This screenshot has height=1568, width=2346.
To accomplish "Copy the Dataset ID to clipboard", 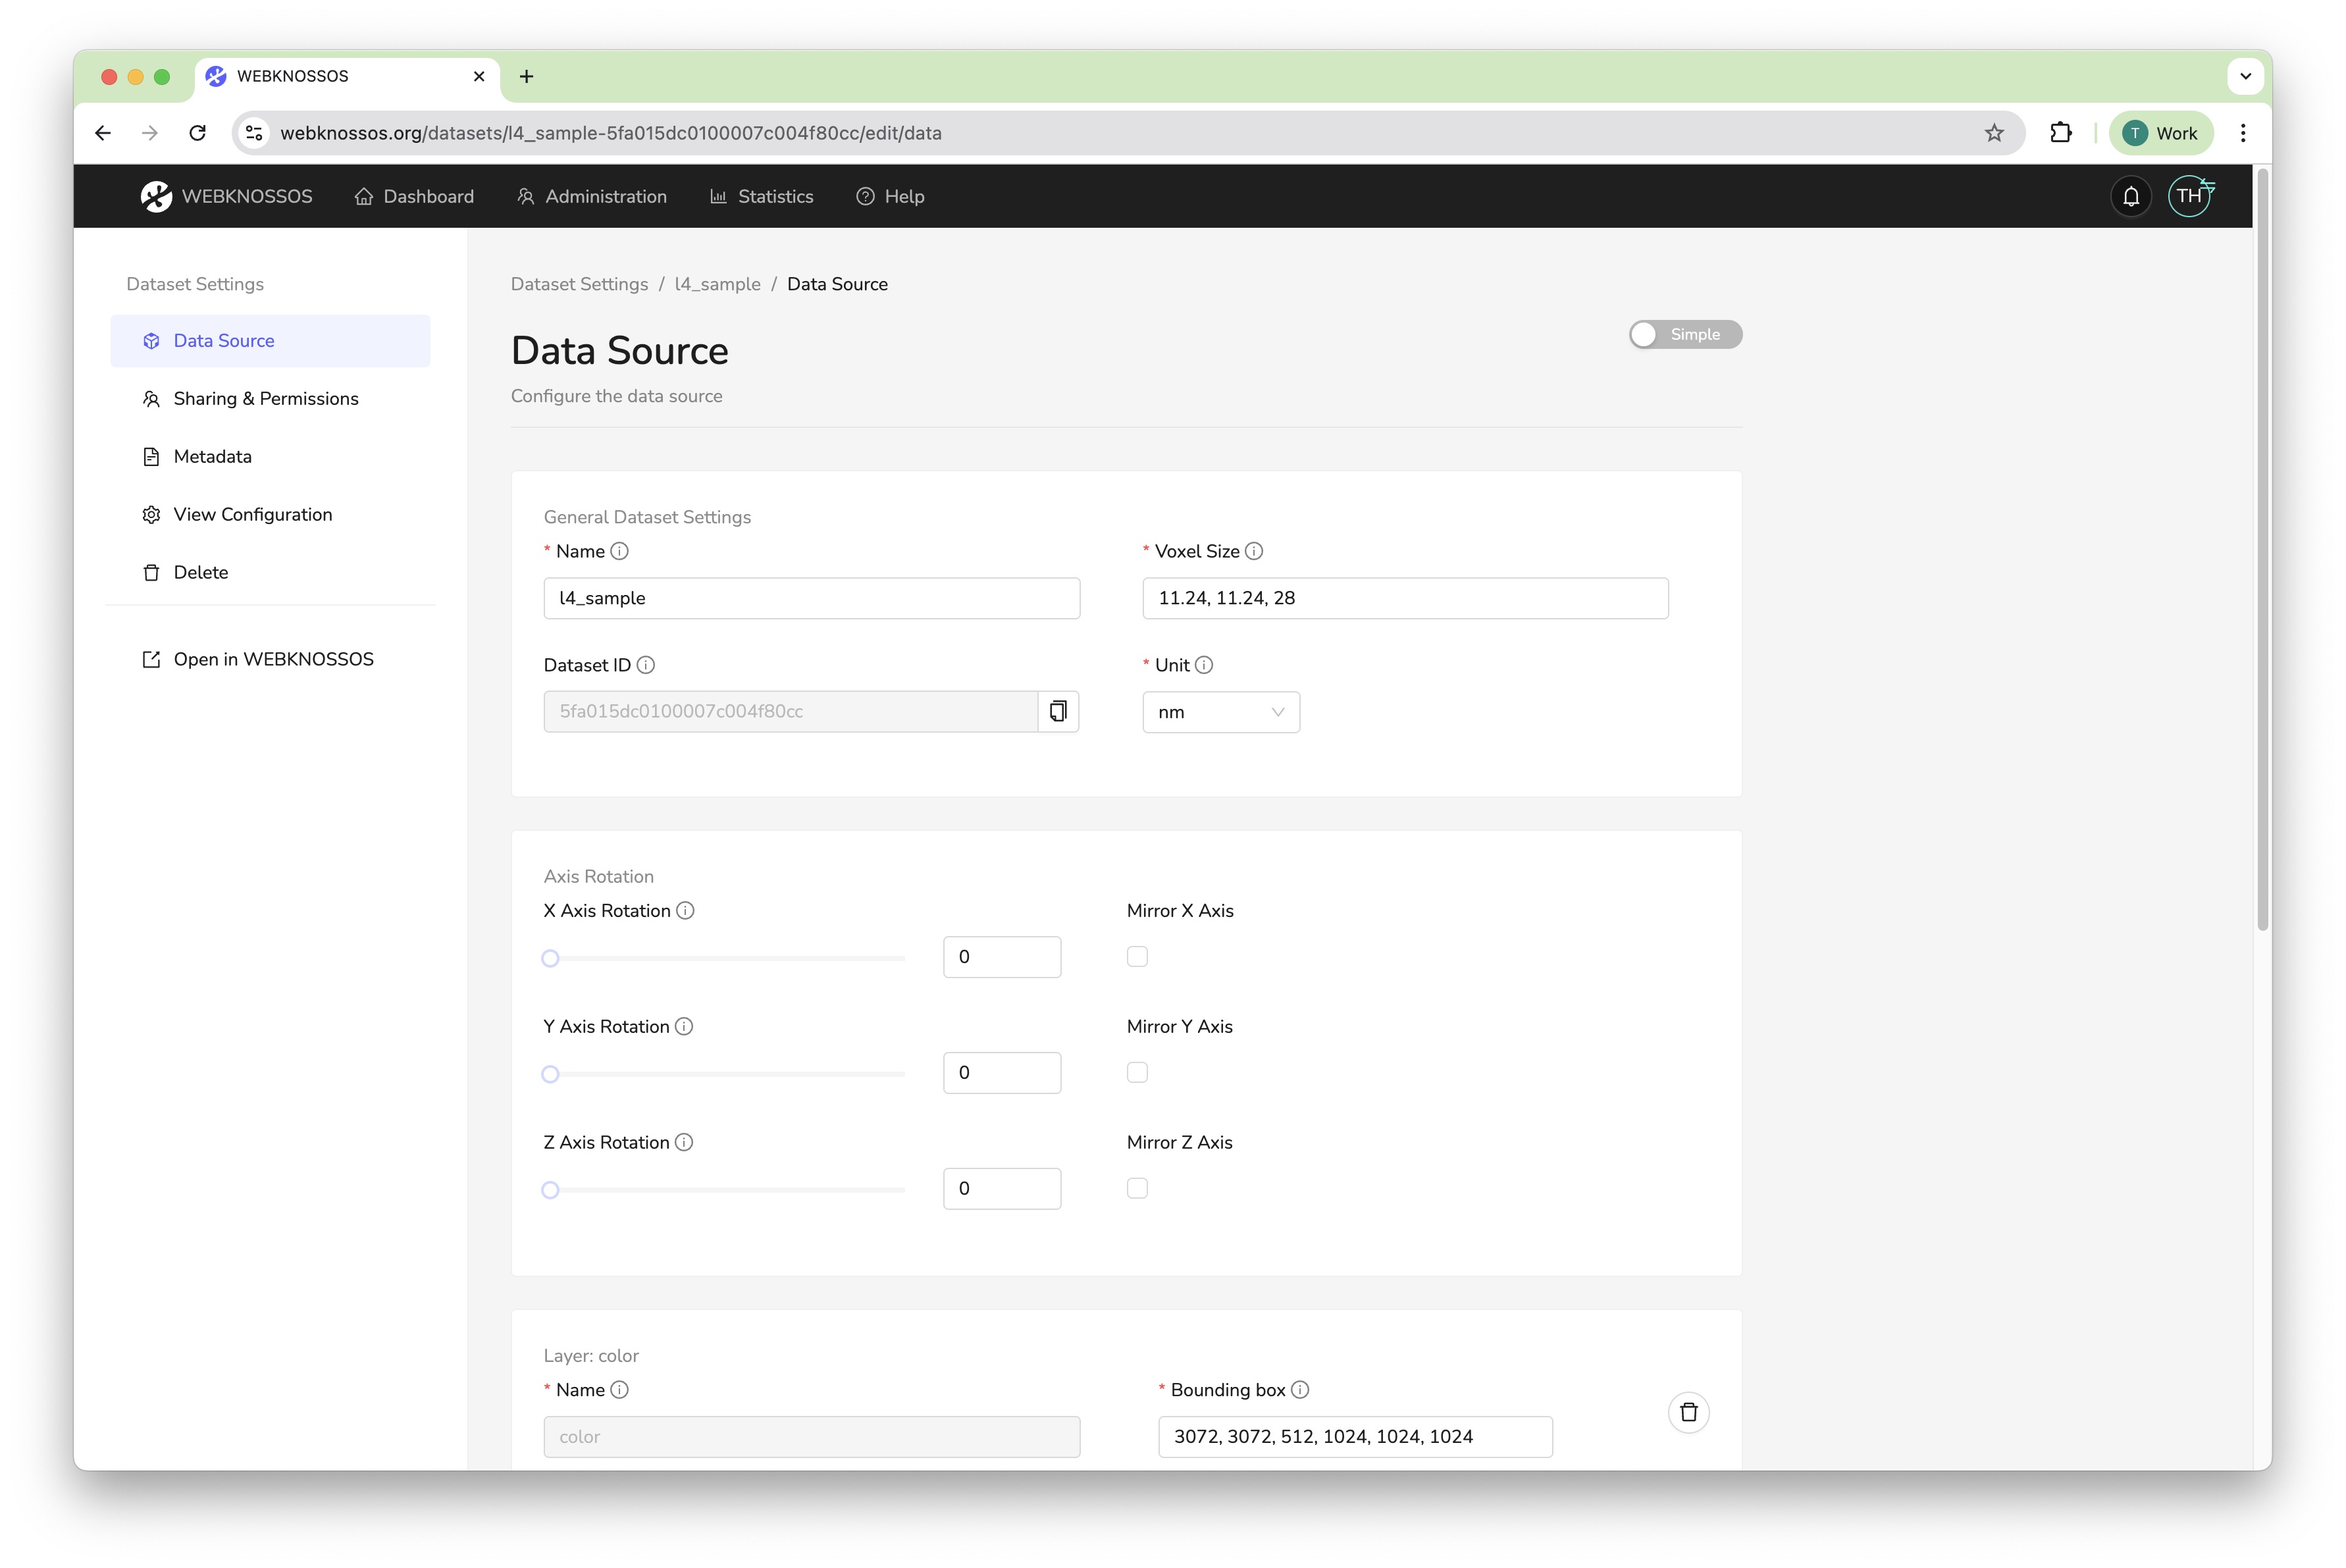I will 1058,711.
